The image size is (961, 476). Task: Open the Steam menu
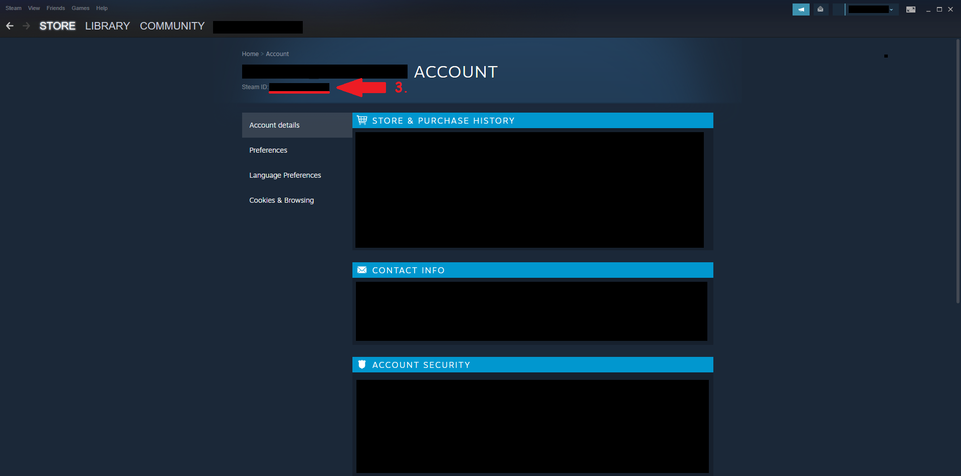tap(14, 8)
